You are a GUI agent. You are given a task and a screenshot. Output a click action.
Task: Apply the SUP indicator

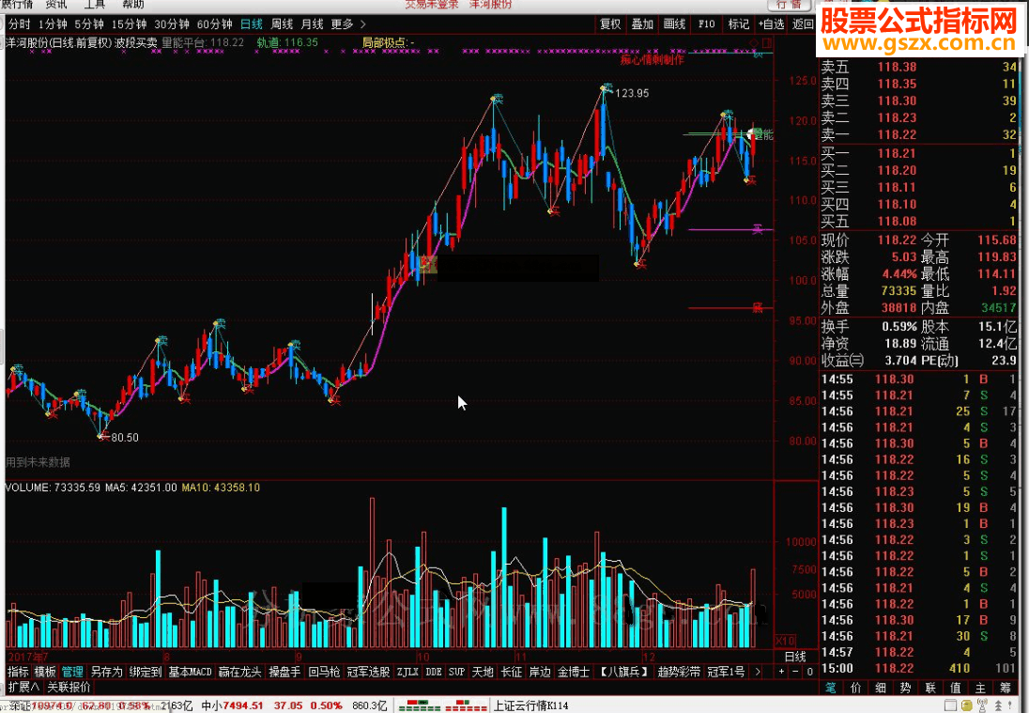456,672
